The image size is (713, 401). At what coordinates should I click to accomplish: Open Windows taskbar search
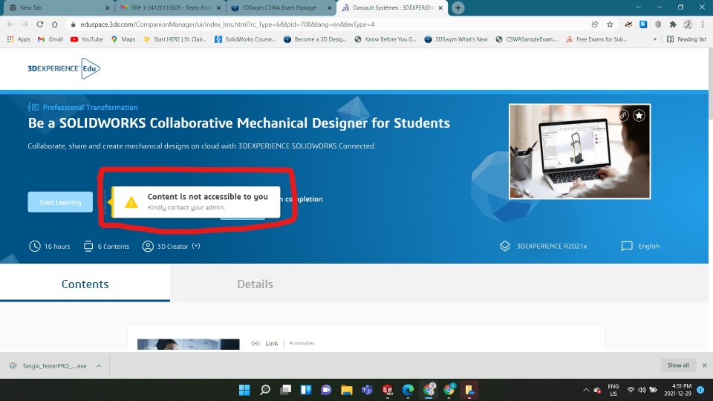tap(265, 390)
